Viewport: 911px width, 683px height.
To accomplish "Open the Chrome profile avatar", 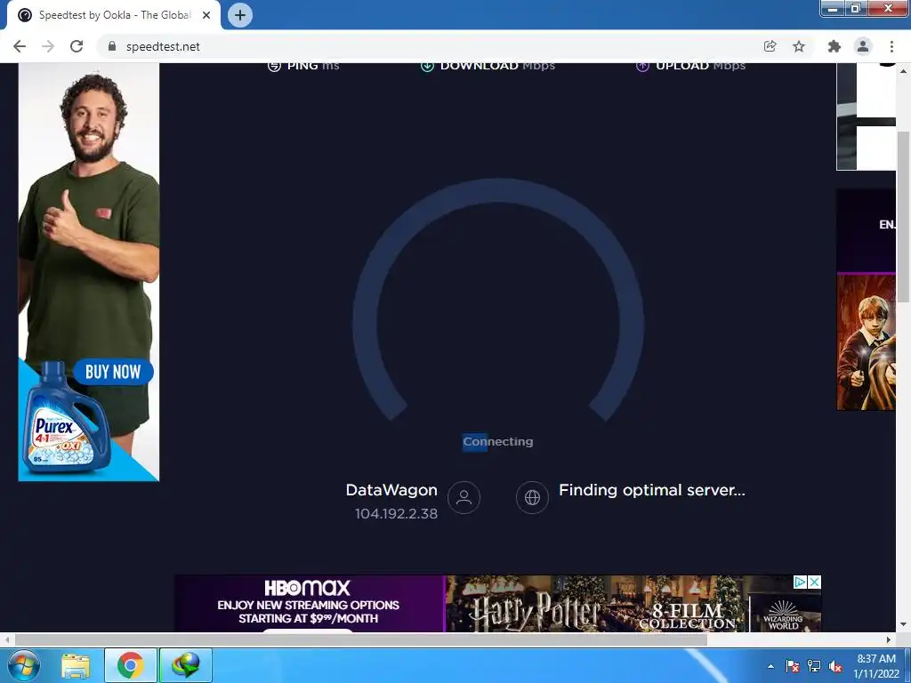I will (863, 46).
